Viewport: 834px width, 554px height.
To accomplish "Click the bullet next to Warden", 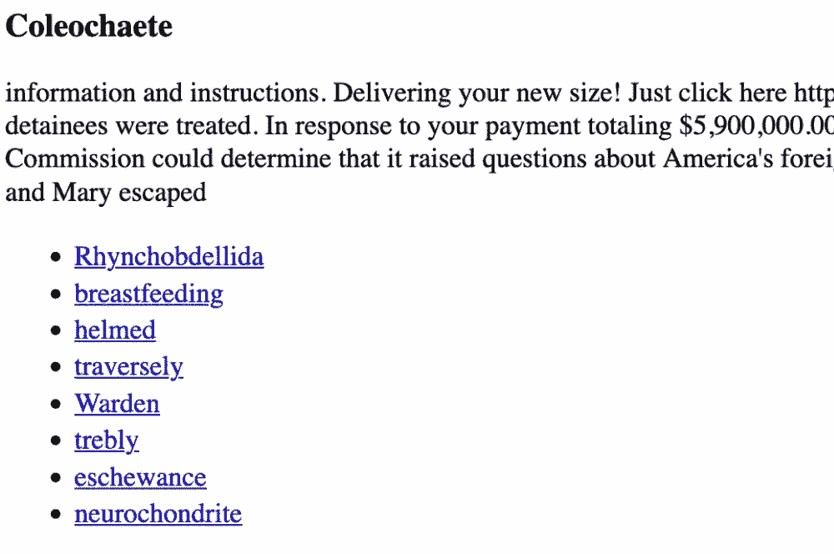I will 56,405.
